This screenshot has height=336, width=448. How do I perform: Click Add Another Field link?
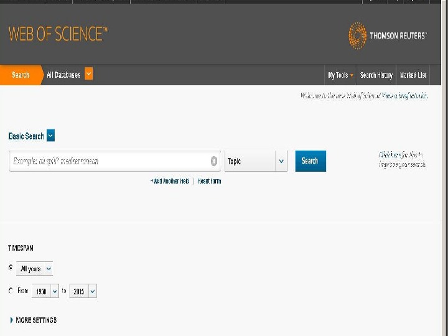tap(170, 181)
